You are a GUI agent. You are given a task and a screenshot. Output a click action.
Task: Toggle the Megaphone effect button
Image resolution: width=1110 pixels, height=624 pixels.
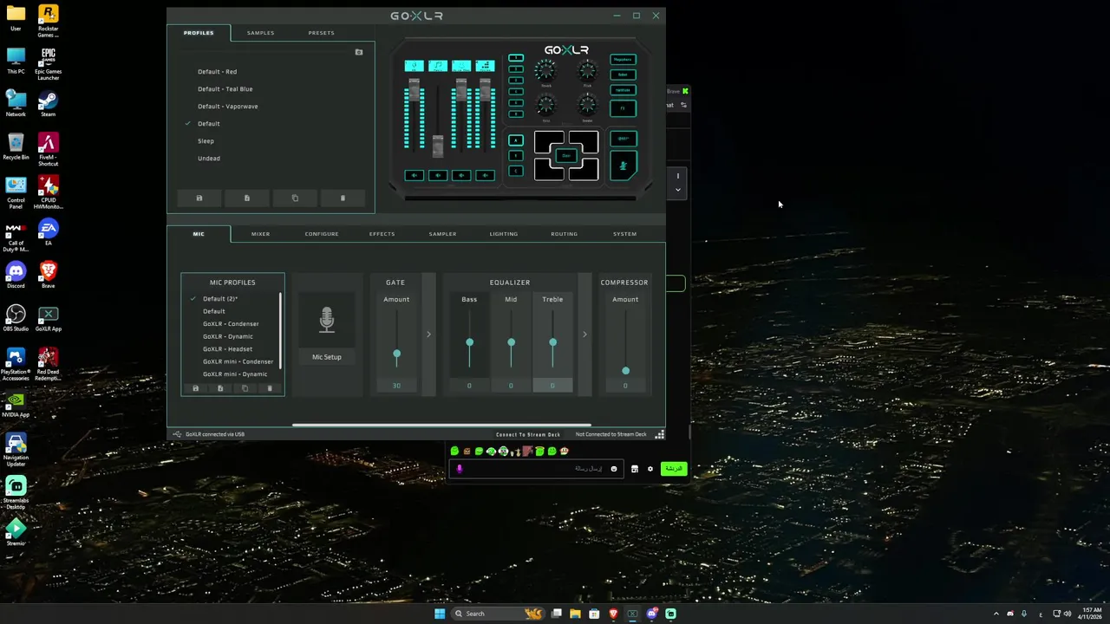(x=623, y=60)
